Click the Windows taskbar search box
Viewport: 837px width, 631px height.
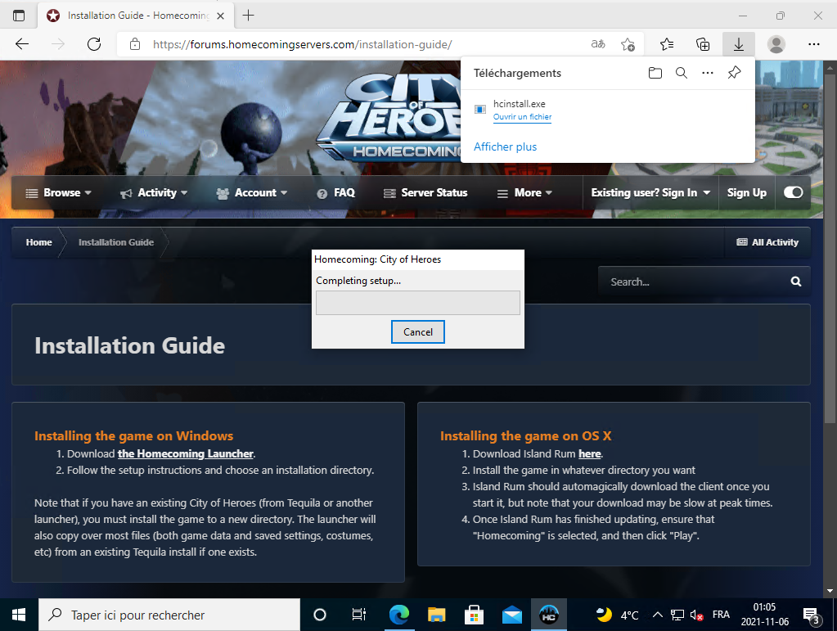point(169,615)
